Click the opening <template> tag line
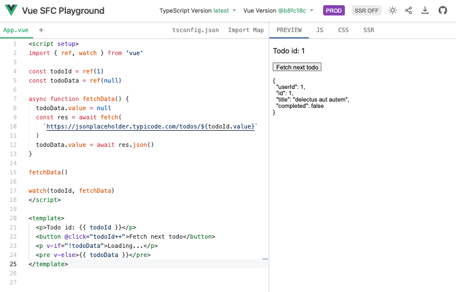This screenshot has width=456, height=292. tap(46, 218)
